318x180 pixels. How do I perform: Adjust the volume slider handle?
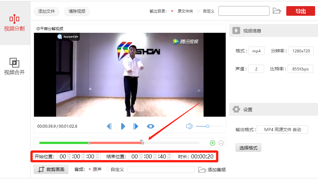pos(208,126)
